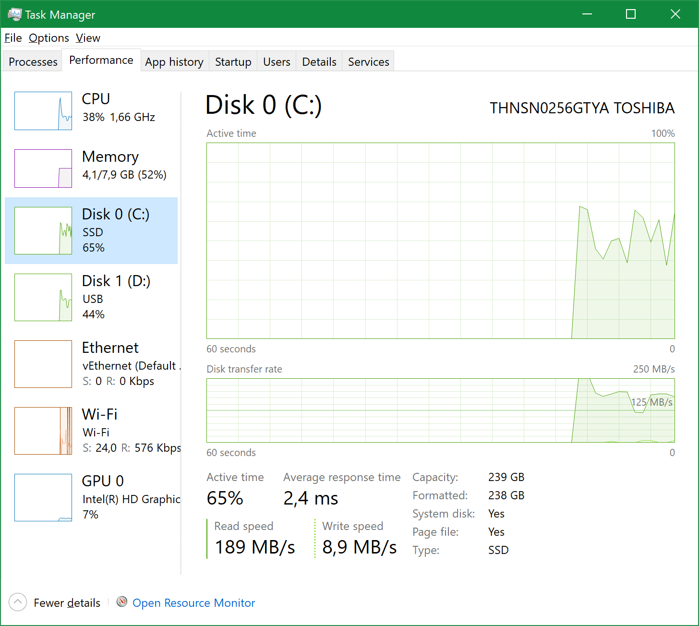699x626 pixels.
Task: Expand the View menu
Action: 88,38
